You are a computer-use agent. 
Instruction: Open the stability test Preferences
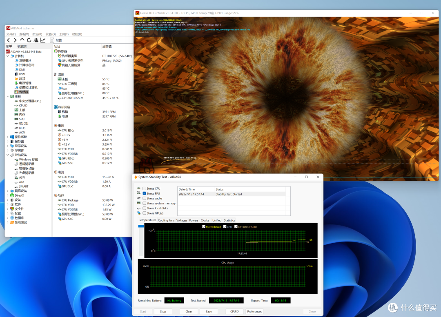254,311
